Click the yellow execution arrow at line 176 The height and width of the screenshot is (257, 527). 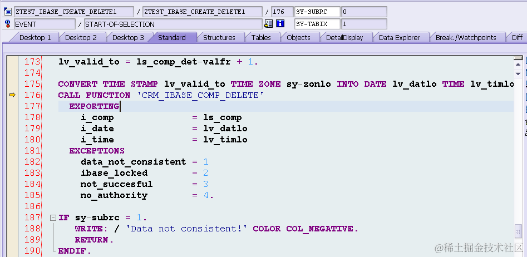(x=12, y=96)
